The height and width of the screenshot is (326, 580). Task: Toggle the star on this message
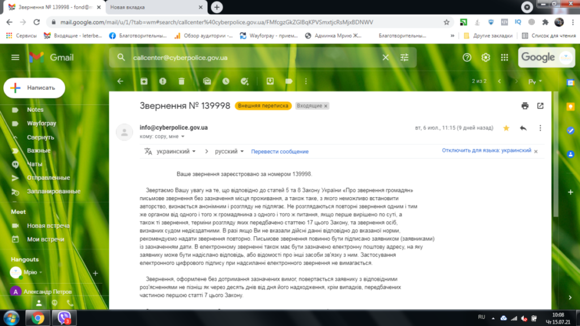tap(506, 128)
